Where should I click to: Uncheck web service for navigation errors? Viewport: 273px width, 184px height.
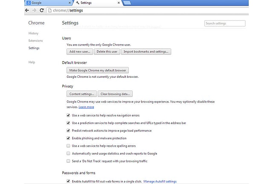[x=68, y=115]
